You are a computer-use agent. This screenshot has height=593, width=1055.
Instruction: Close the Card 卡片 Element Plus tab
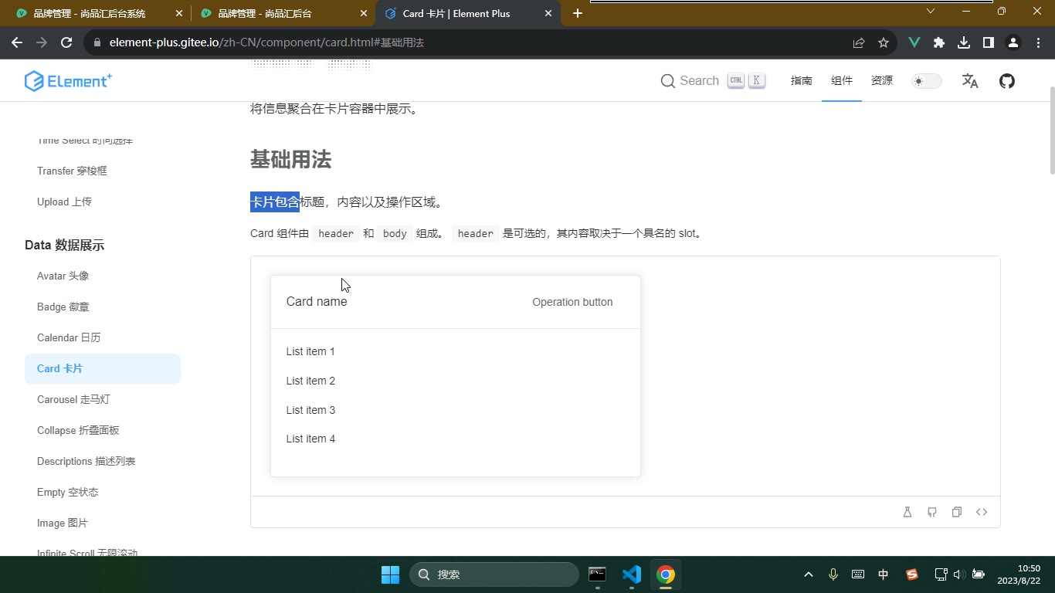[x=549, y=13]
